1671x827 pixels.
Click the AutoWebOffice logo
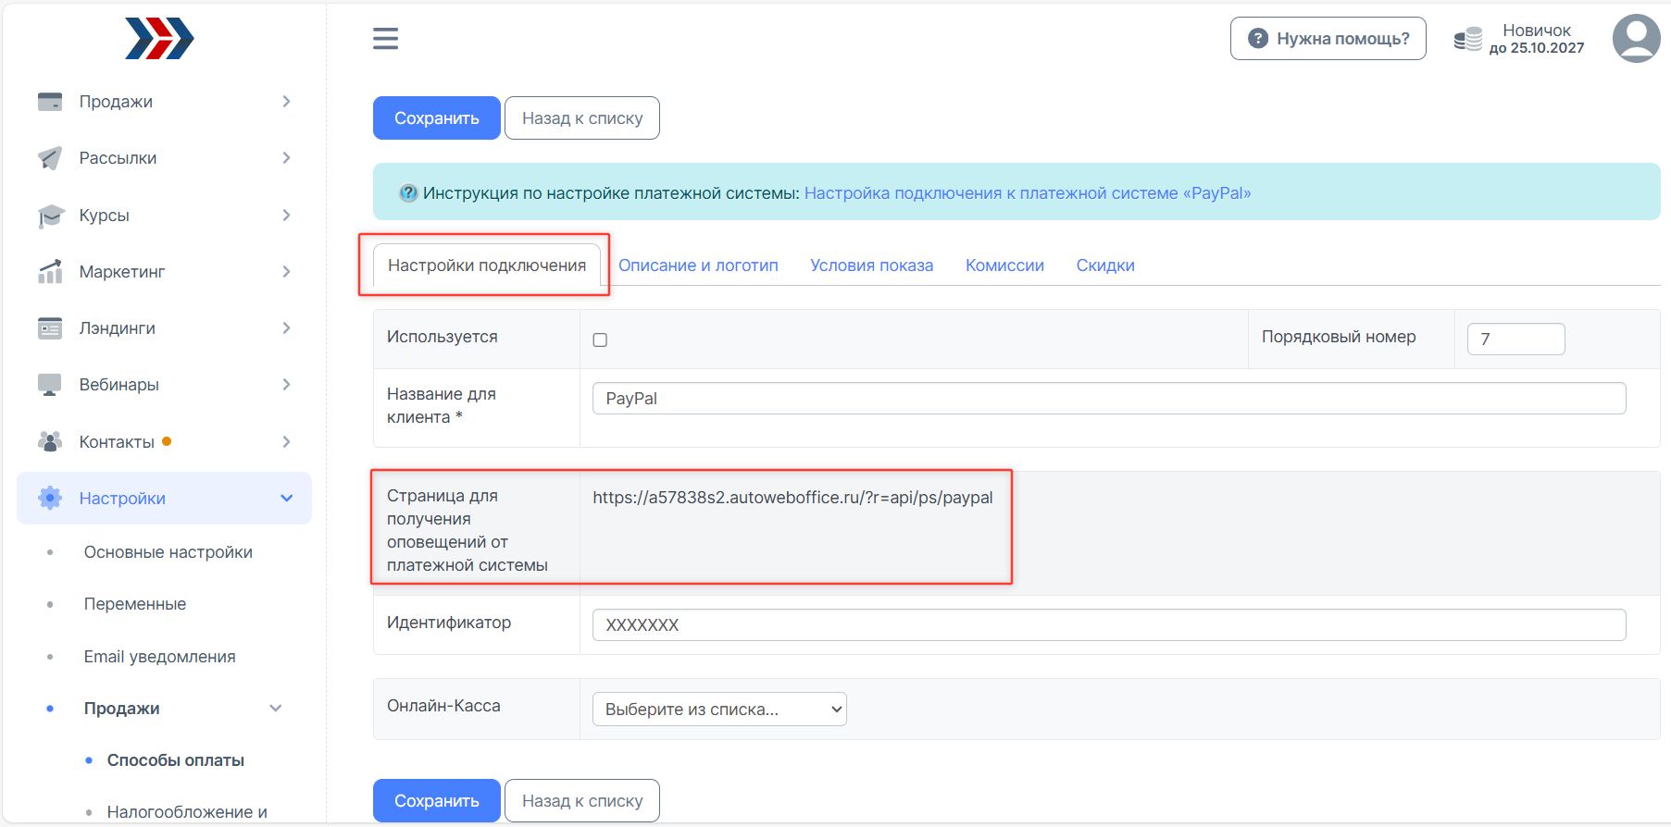tap(159, 39)
